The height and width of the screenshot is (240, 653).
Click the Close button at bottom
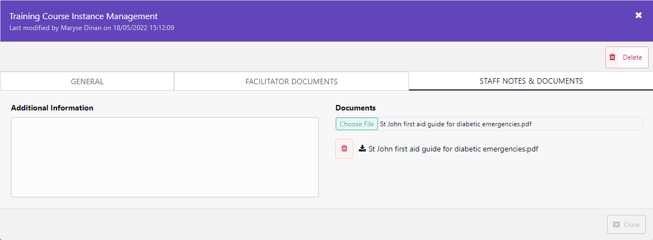pyautogui.click(x=626, y=225)
